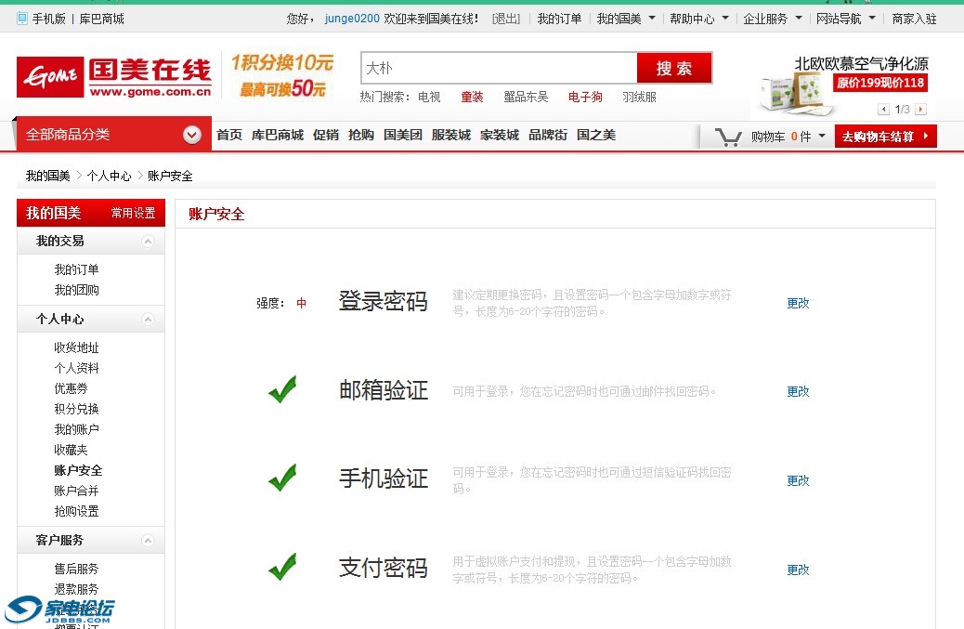Open 我的订单 in sidebar

click(76, 270)
